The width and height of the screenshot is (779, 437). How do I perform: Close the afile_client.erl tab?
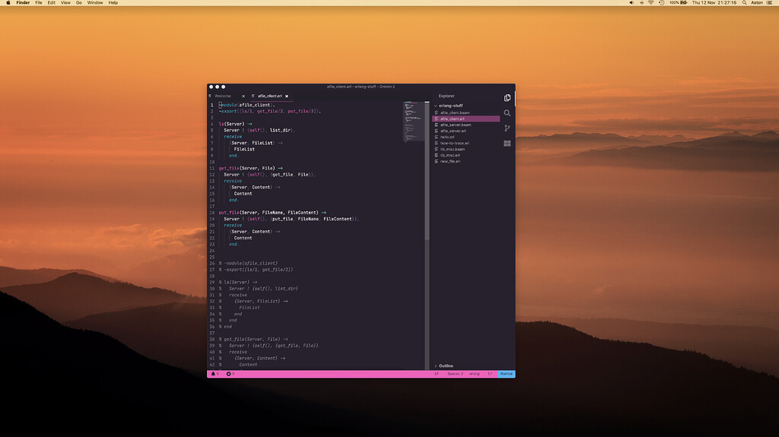[287, 97]
